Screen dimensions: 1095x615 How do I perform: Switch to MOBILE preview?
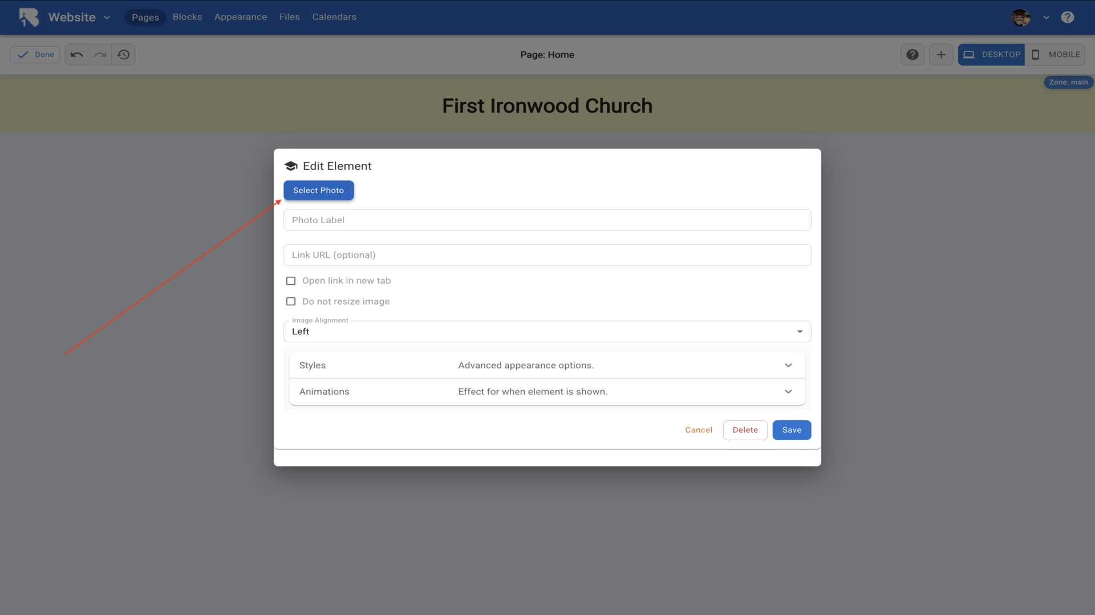(1055, 55)
